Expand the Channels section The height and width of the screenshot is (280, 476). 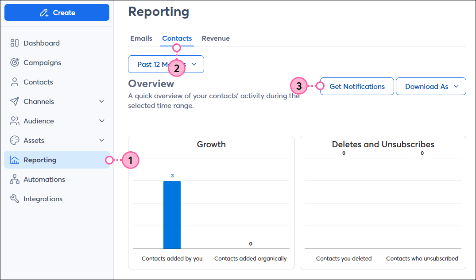pyautogui.click(x=102, y=101)
